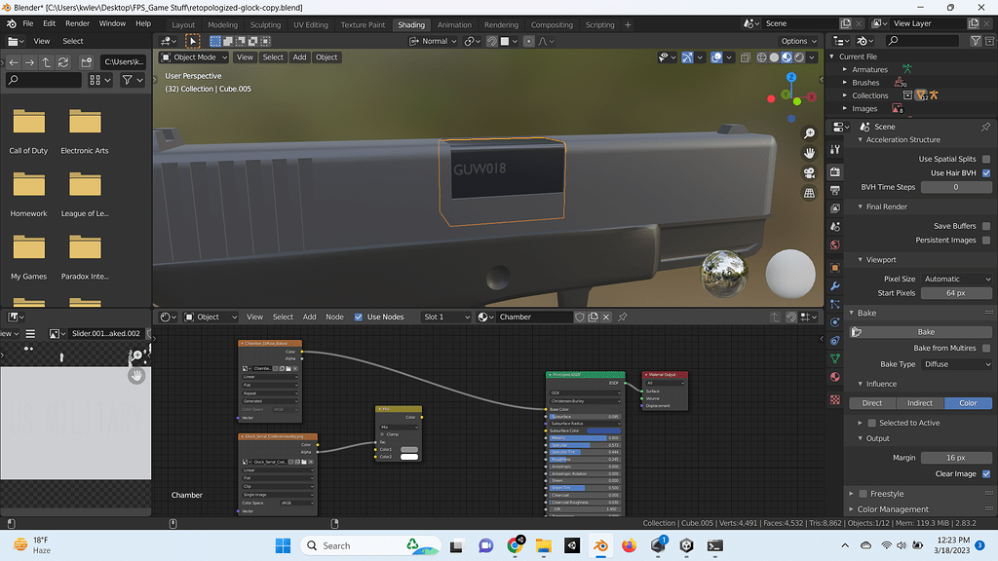The height and width of the screenshot is (561, 998).
Task: Uncheck the Clear Image checkbox
Action: [x=986, y=474]
